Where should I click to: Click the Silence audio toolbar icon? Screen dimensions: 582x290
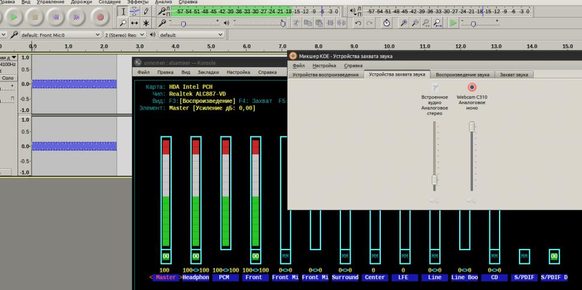click(342, 23)
